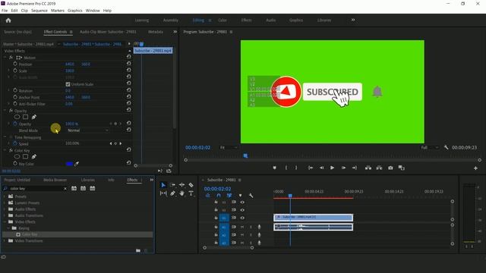Step forward one frame
The image size is (486, 273).
click(x=343, y=168)
